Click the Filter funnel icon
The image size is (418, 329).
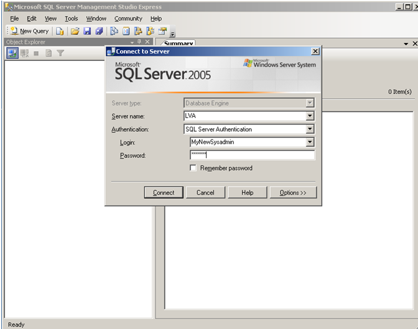(x=60, y=53)
